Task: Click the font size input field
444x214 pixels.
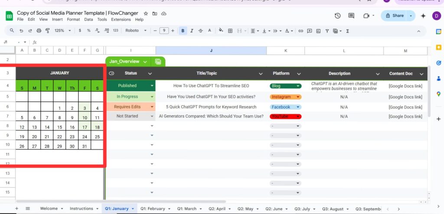Action: [x=164, y=31]
